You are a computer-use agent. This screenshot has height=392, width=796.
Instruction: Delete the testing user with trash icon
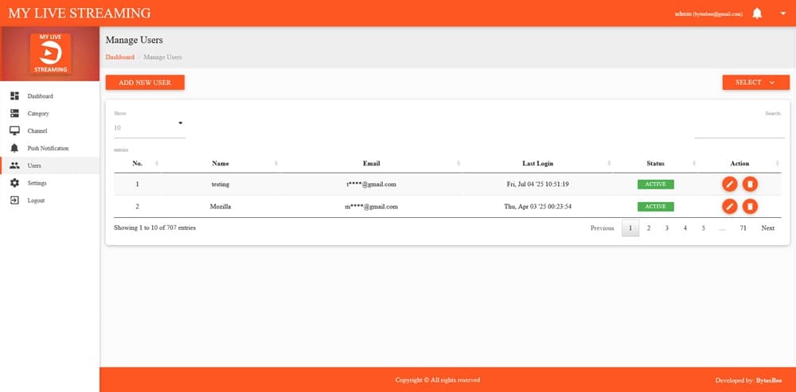[750, 184]
